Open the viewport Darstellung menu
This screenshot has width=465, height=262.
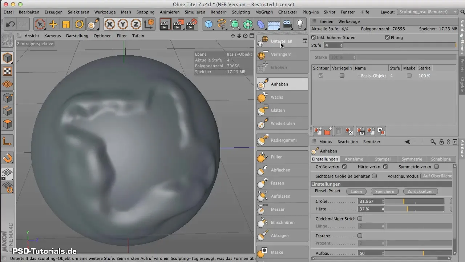[x=77, y=36]
